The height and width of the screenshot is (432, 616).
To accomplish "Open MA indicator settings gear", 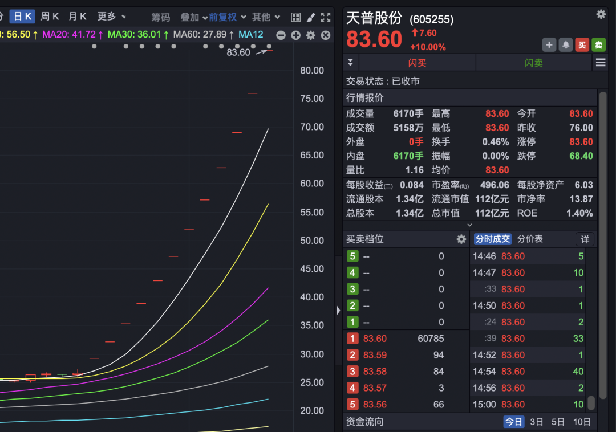I will (x=310, y=35).
